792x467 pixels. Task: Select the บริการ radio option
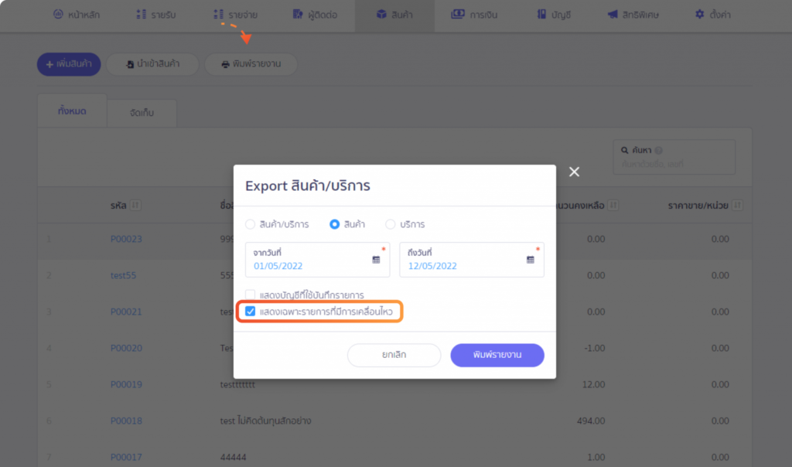tap(390, 224)
